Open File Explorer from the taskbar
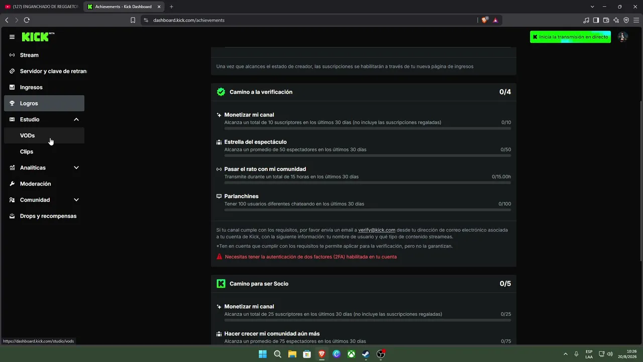 292,354
